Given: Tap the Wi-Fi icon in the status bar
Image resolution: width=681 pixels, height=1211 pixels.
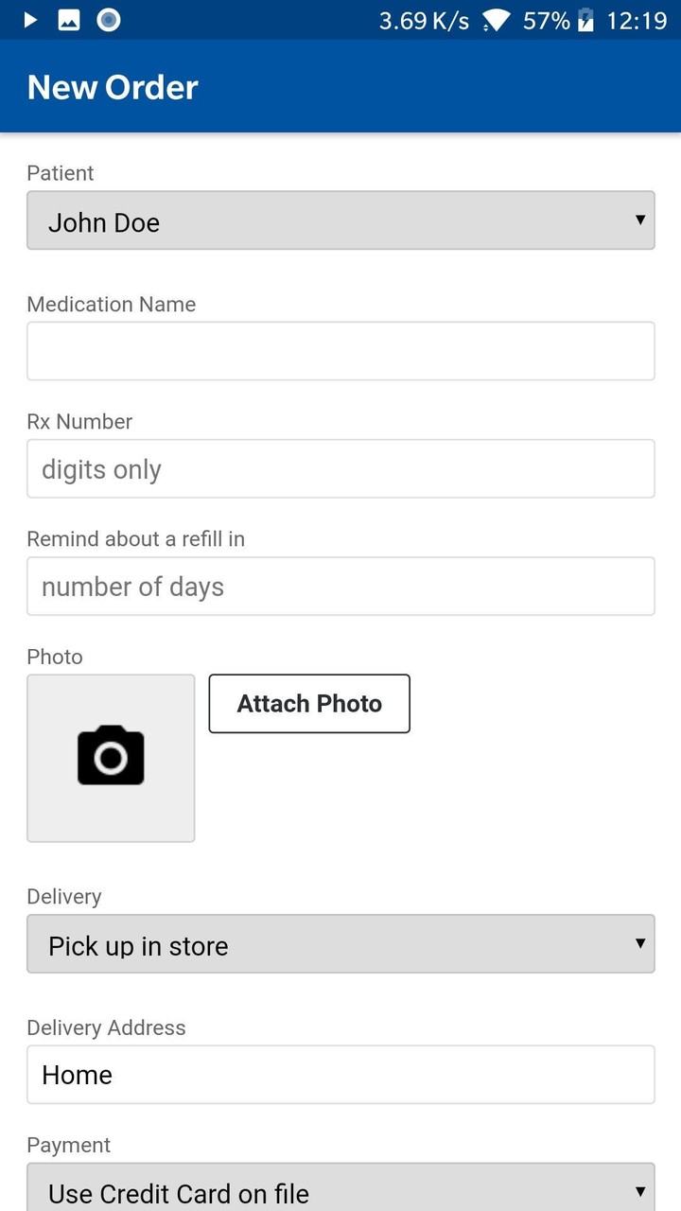Looking at the screenshot, I should pyautogui.click(x=497, y=19).
